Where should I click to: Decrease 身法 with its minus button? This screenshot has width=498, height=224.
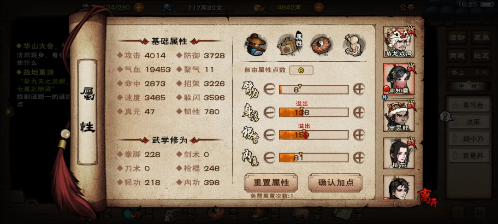pyautogui.click(x=269, y=112)
